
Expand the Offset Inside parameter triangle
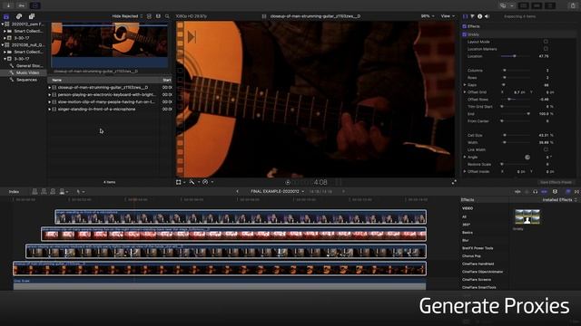465,171
